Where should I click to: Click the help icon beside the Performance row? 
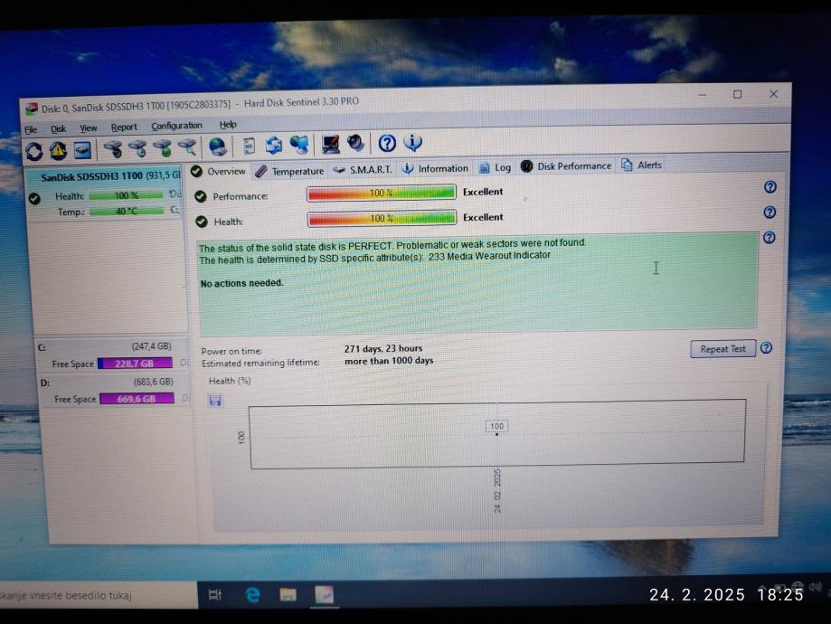pyautogui.click(x=770, y=187)
